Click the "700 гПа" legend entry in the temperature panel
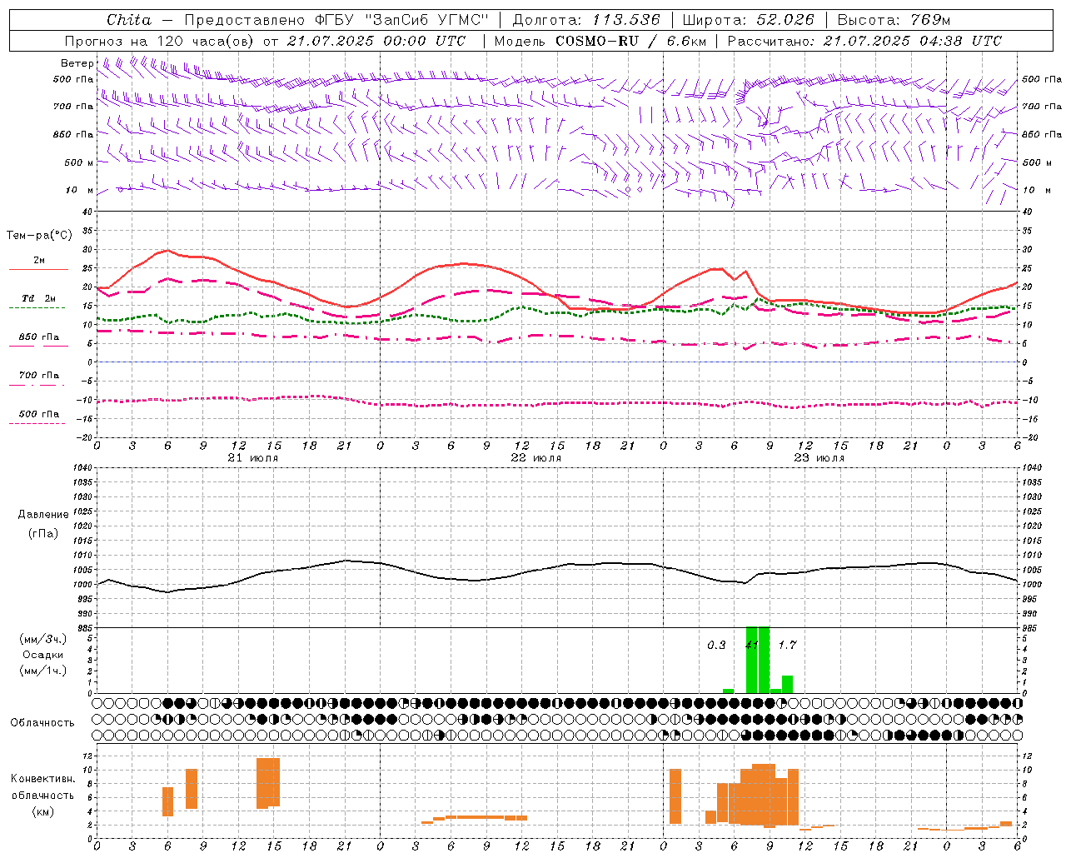 (39, 376)
